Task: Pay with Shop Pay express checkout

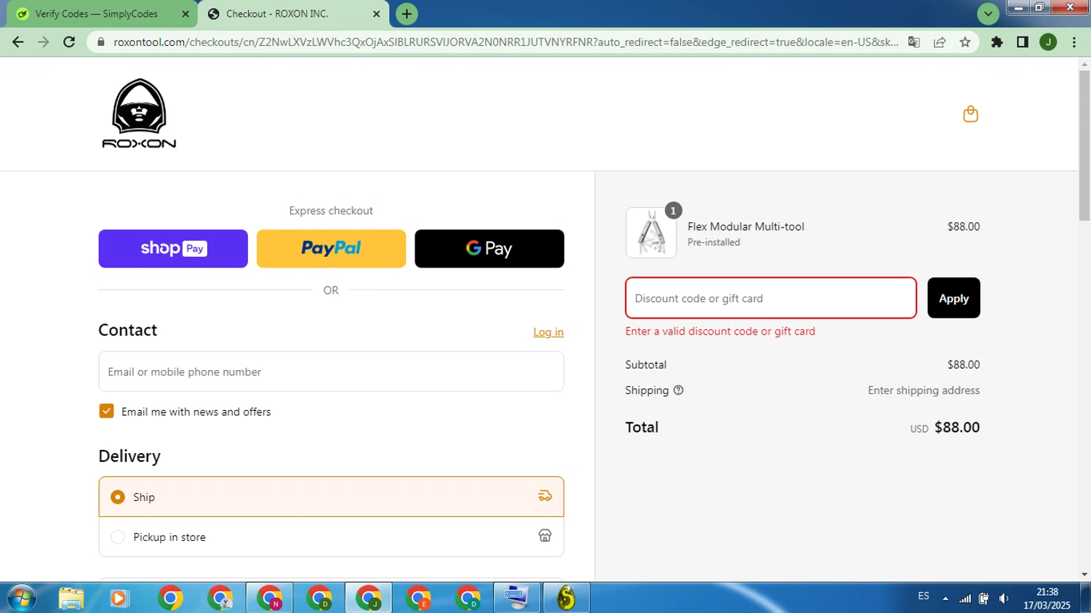Action: pos(173,249)
